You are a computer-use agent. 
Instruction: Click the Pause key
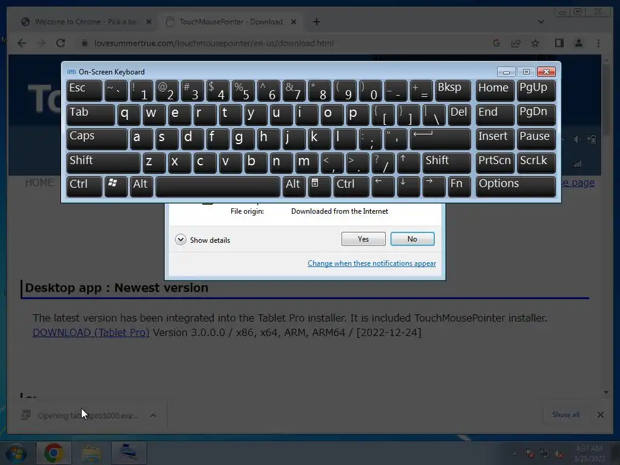tap(536, 139)
